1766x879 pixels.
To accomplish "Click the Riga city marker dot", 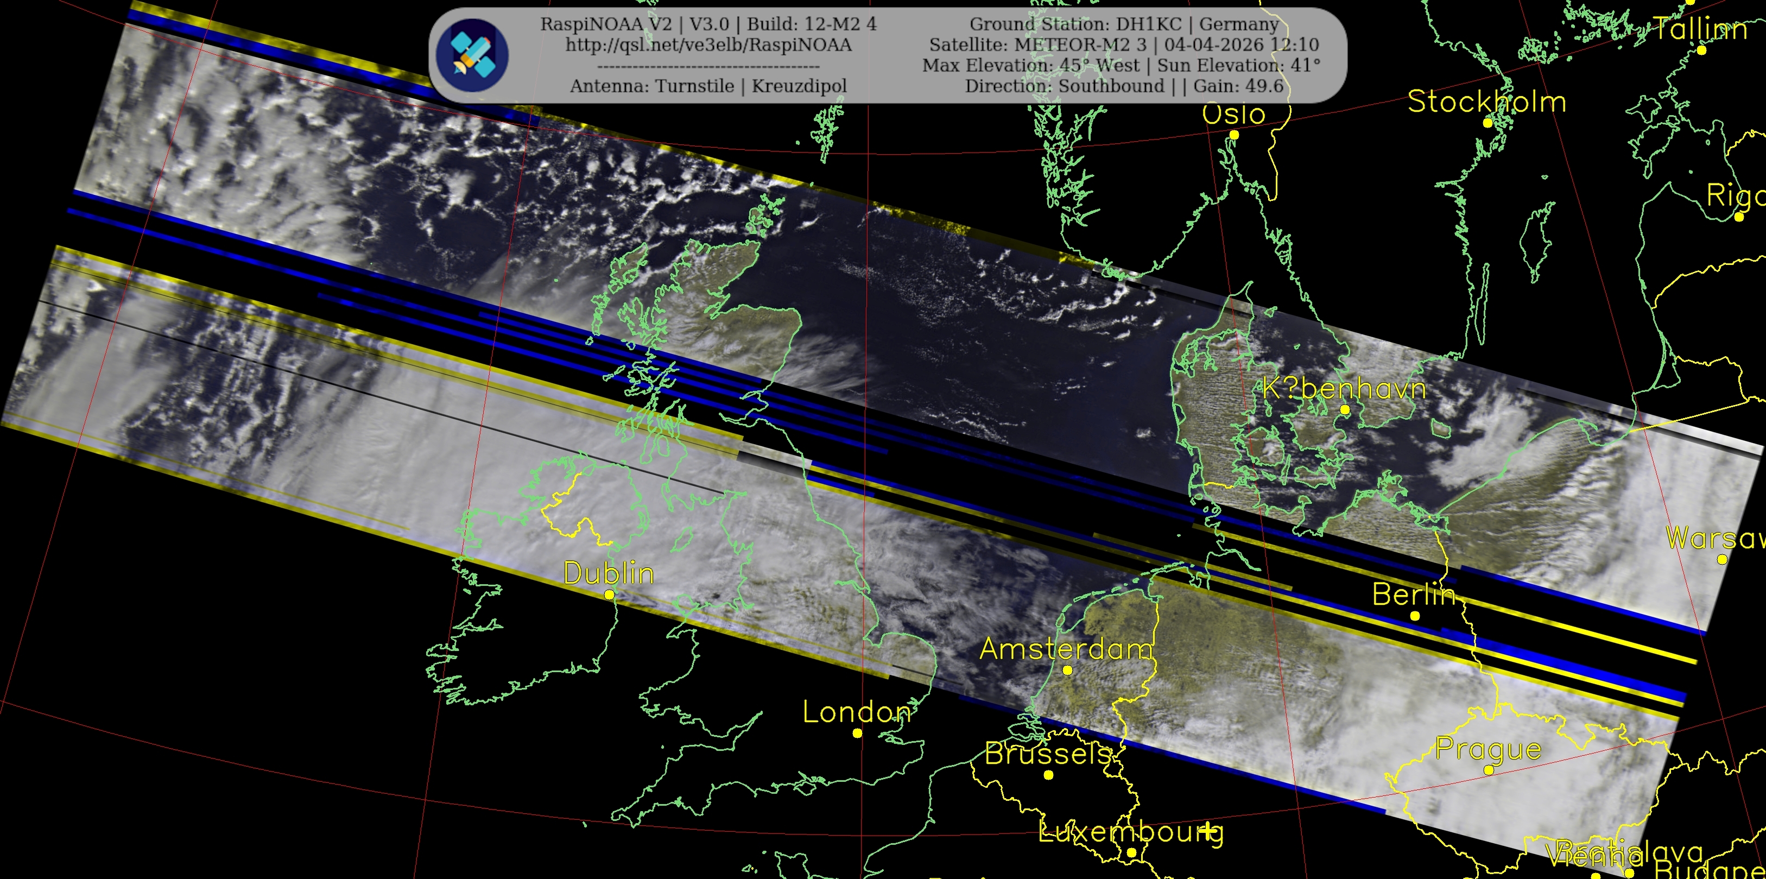I will pos(1738,217).
